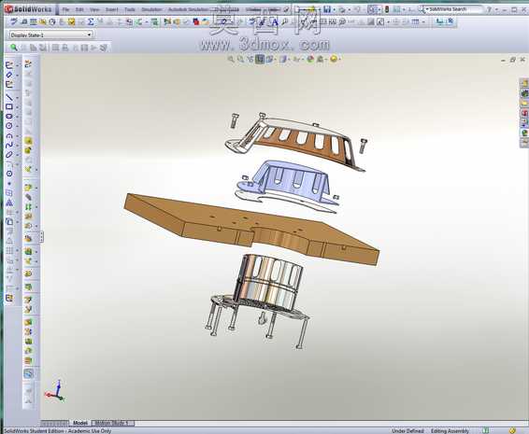This screenshot has width=529, height=434.
Task: Click the red and blue cubes icon in top toolbar
Action: (x=196, y=22)
